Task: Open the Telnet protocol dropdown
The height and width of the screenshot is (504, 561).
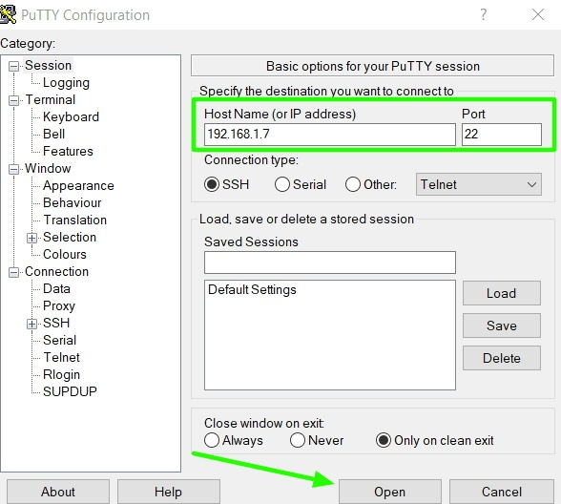Action: (478, 184)
